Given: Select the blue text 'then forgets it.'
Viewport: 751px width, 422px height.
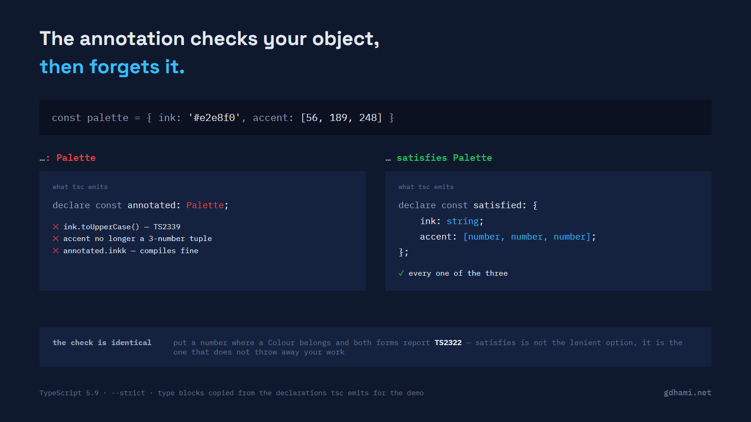Looking at the screenshot, I should pos(112,67).
